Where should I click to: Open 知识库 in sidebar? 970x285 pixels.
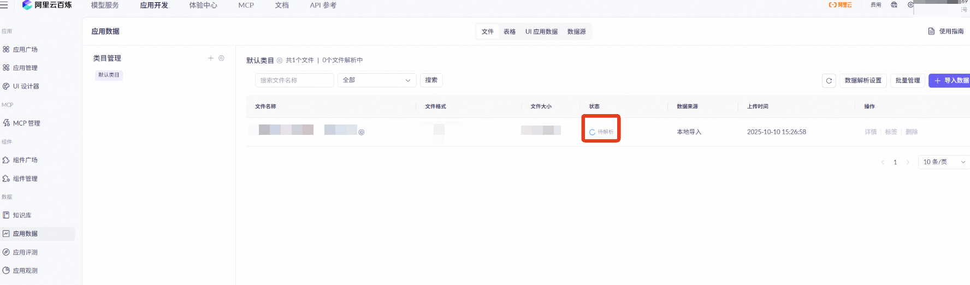click(22, 215)
